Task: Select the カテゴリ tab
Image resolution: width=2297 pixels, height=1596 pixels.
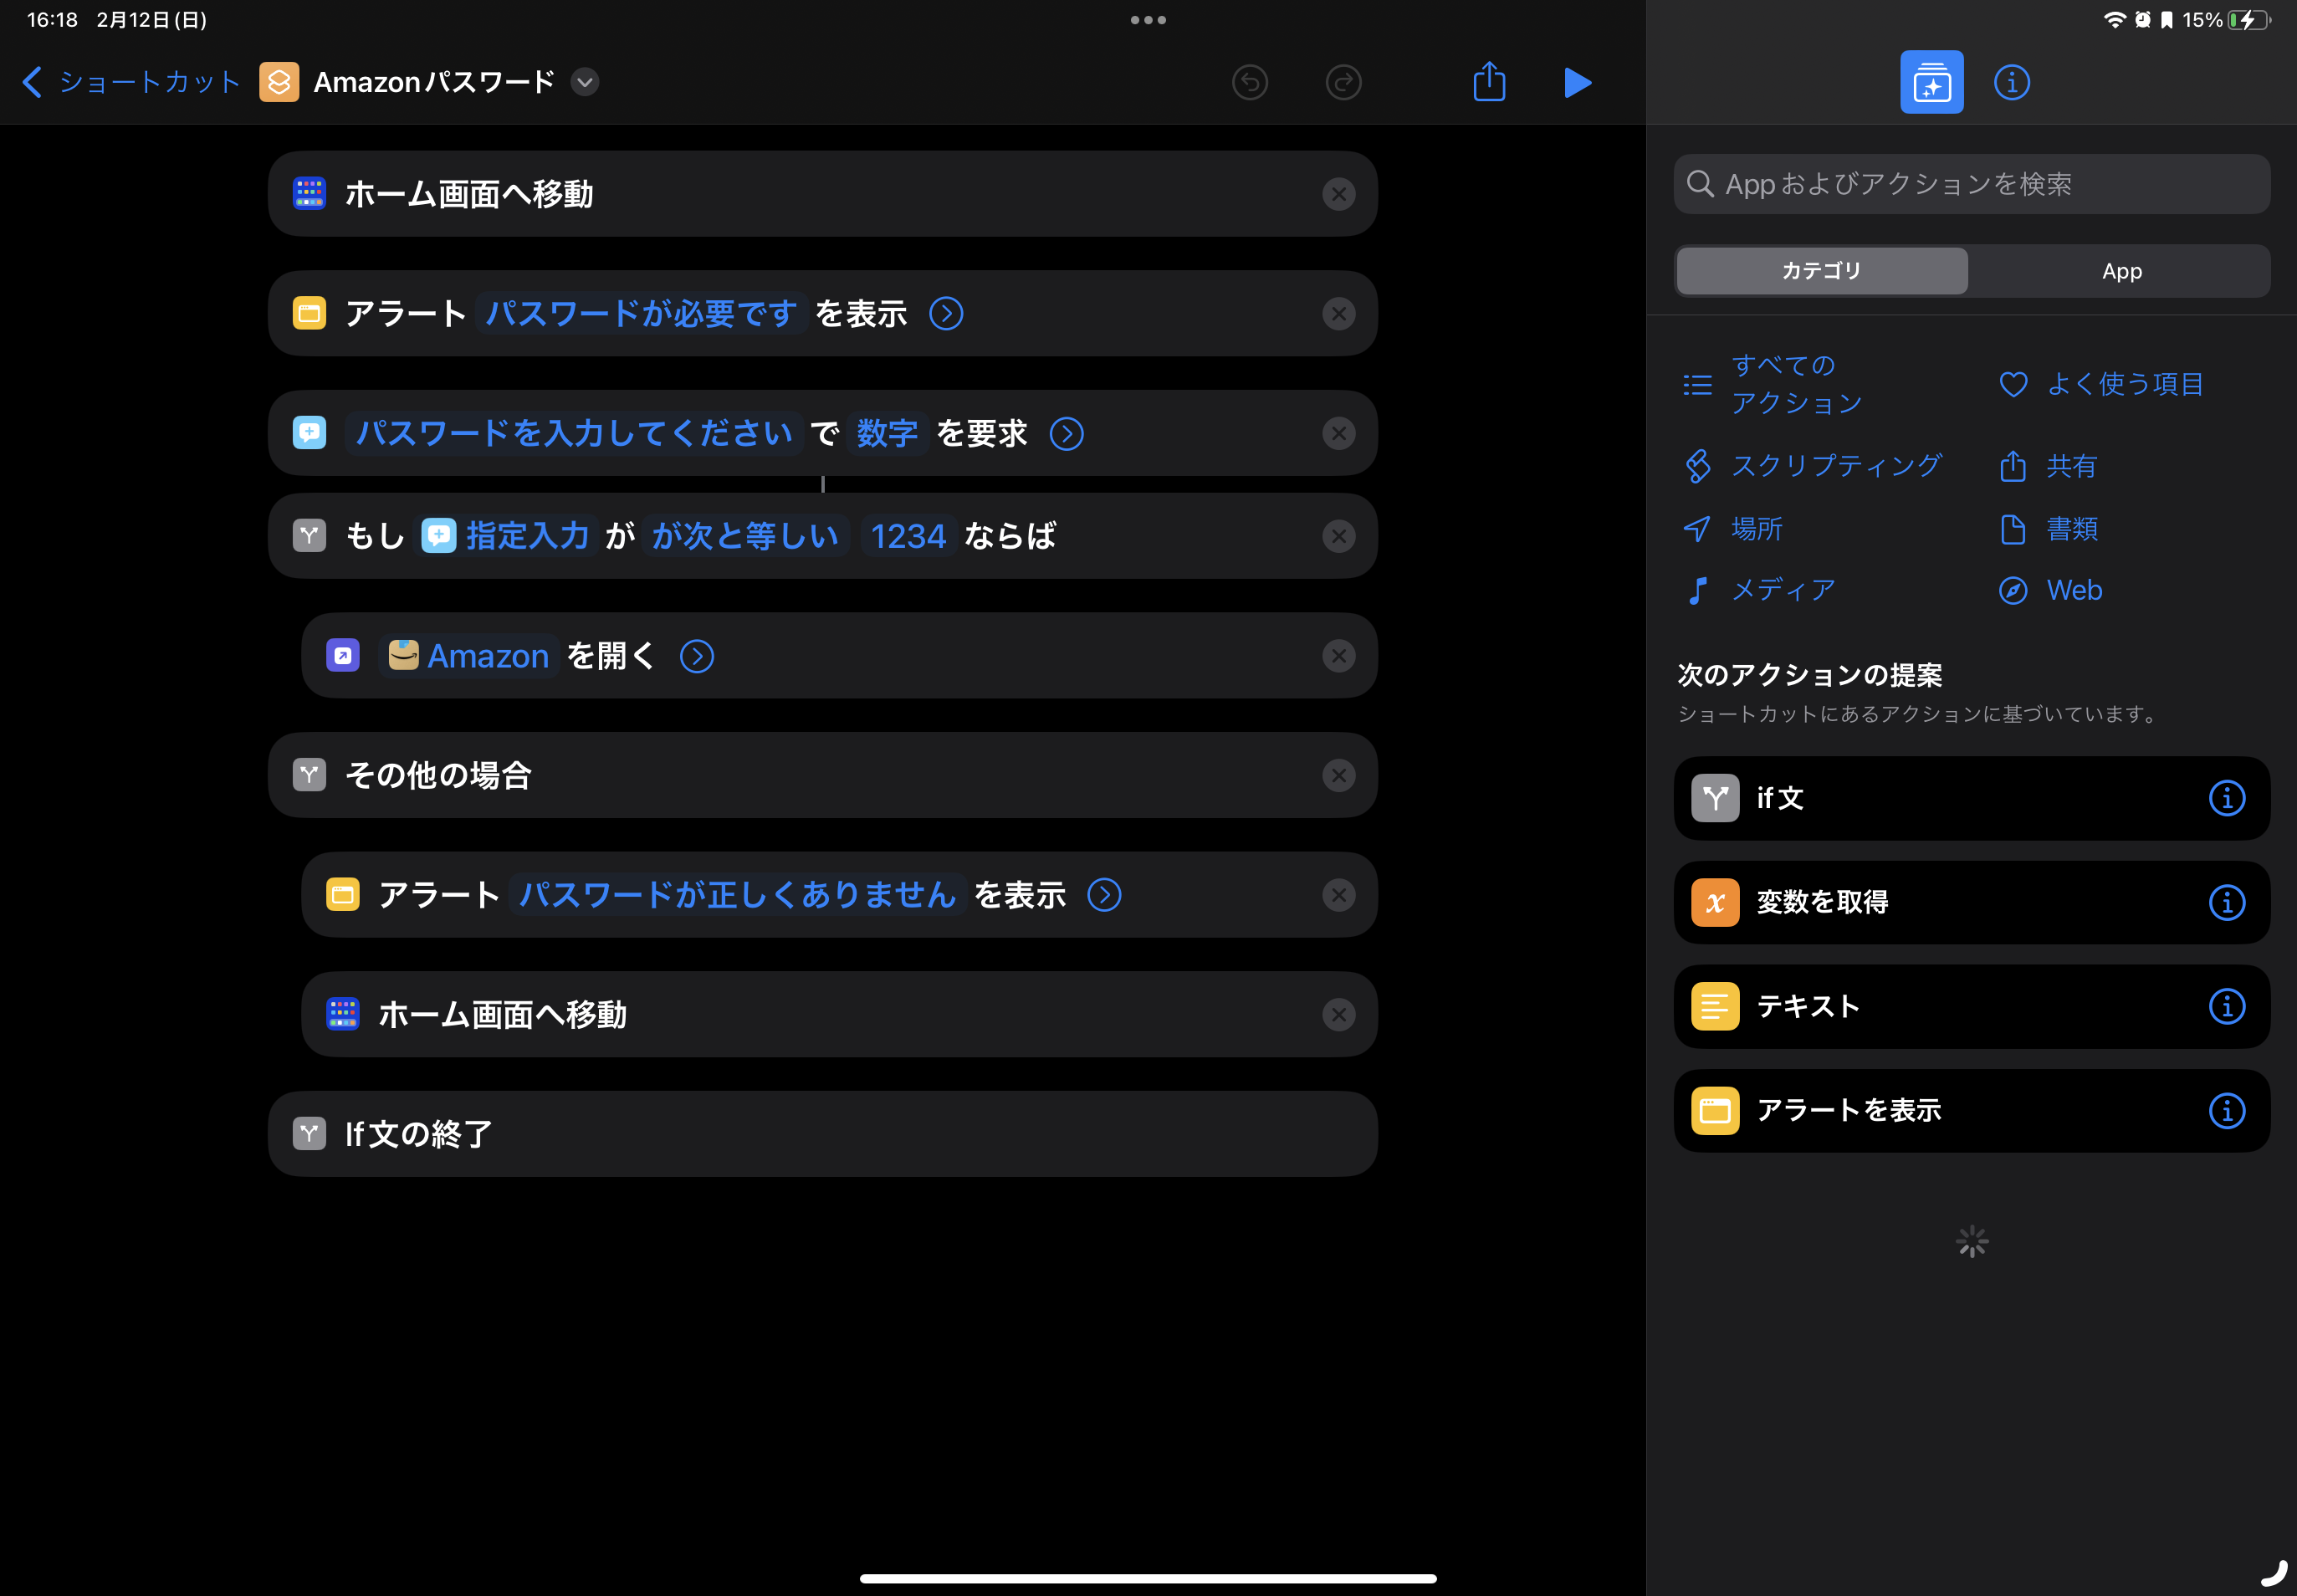Action: click(1821, 271)
